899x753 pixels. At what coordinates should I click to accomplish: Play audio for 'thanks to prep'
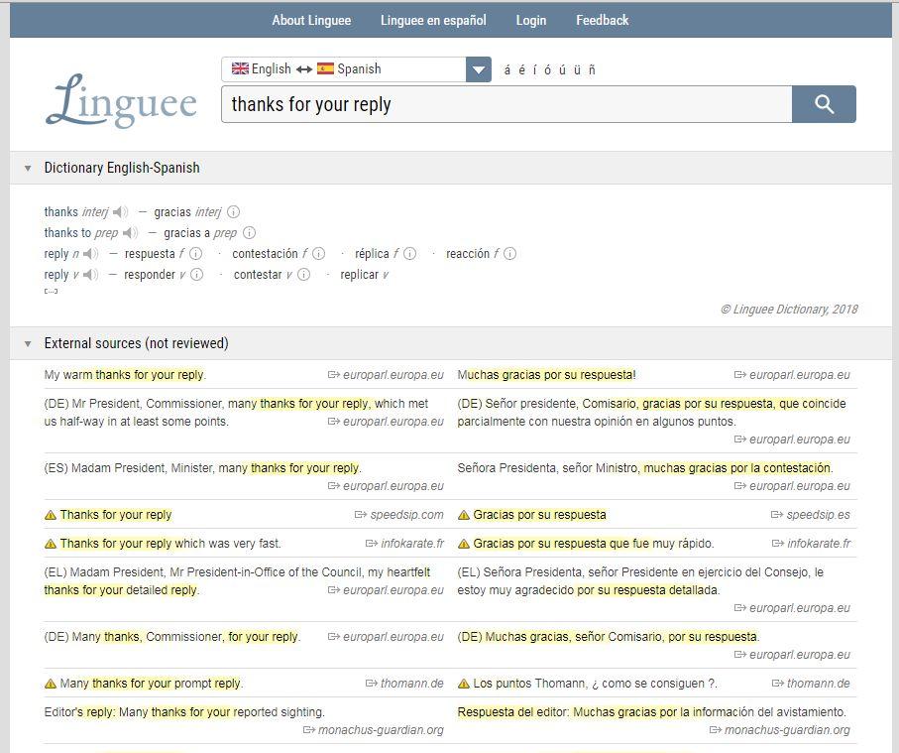pyautogui.click(x=130, y=233)
